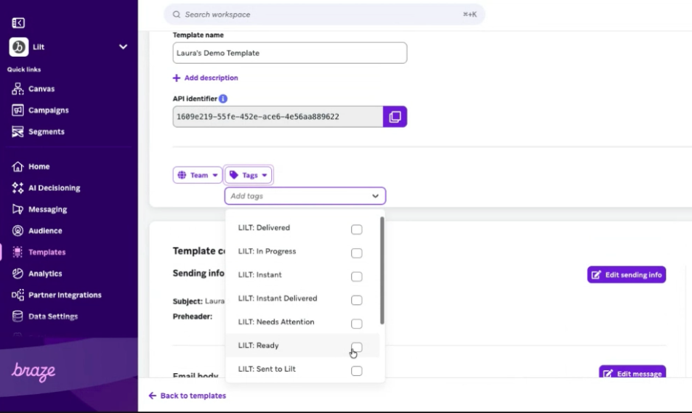This screenshot has width=692, height=413.
Task: Go to Data Settings in sidebar
Action: tap(52, 316)
